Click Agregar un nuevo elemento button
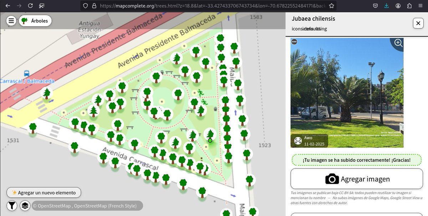 [x=44, y=192]
